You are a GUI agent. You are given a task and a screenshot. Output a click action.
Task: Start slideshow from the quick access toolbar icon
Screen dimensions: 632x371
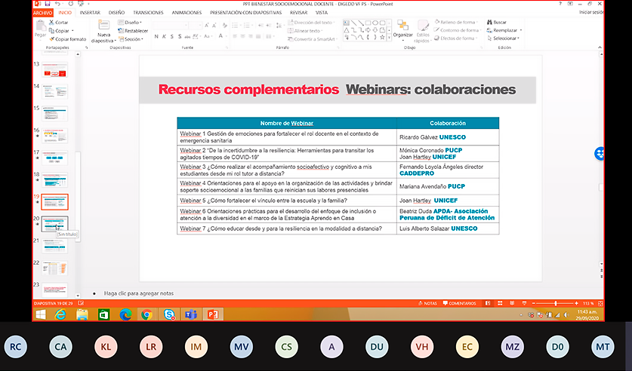[x=80, y=4]
